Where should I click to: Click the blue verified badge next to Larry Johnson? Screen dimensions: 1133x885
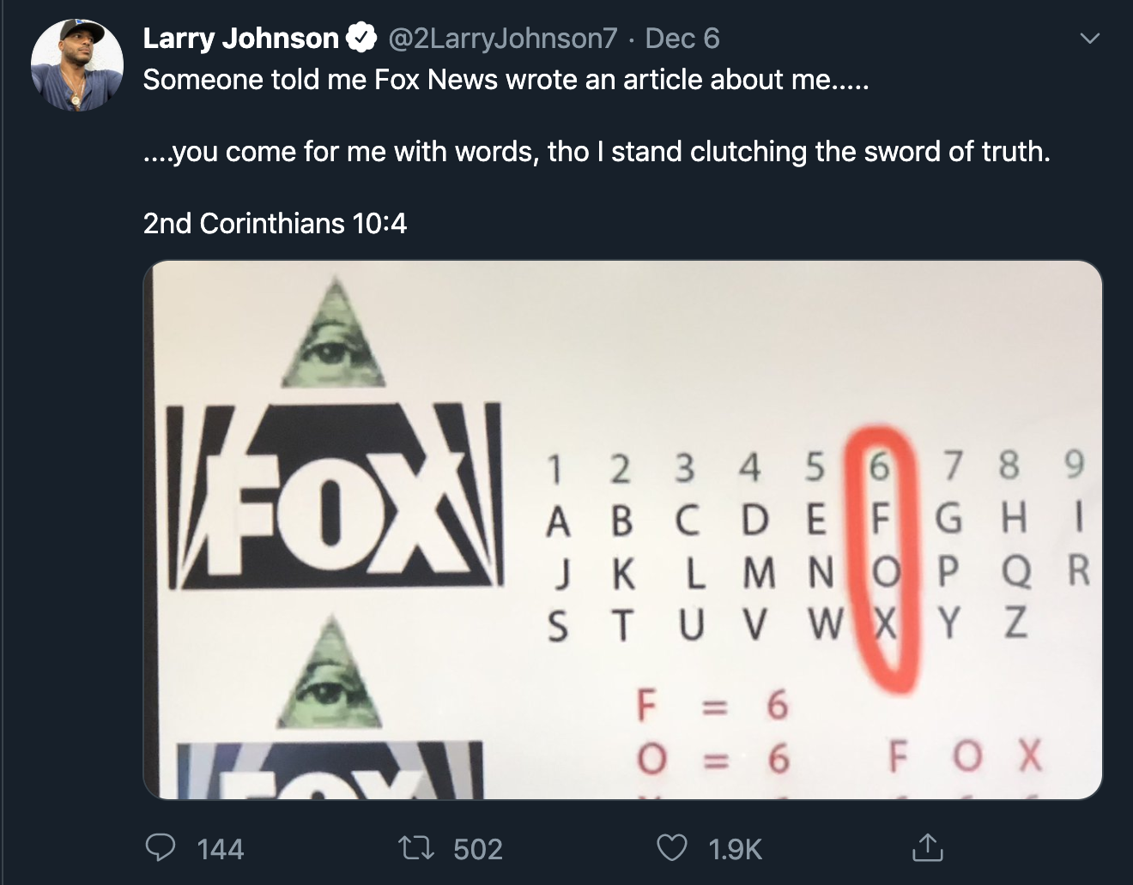pos(361,36)
